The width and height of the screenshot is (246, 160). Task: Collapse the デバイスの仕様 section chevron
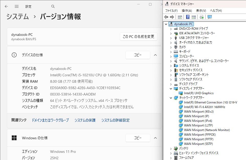click(155, 55)
